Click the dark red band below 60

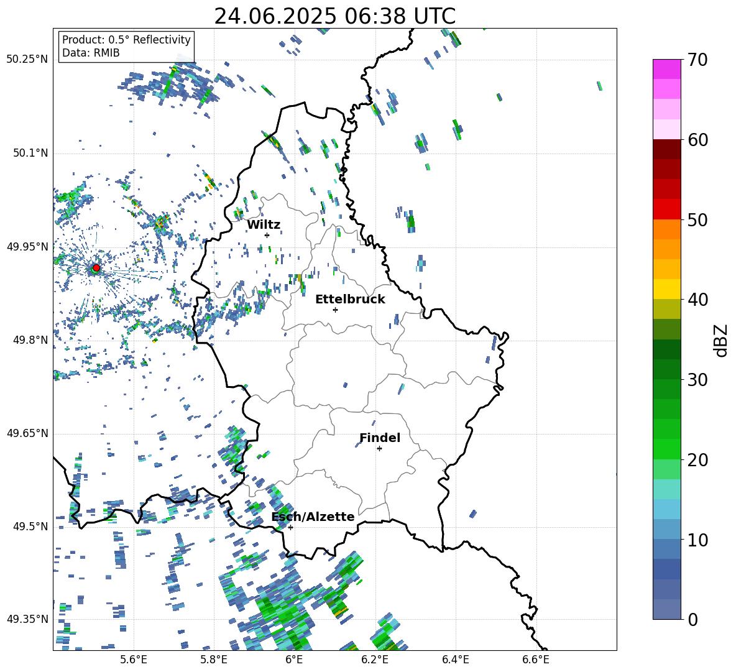pyautogui.click(x=666, y=149)
